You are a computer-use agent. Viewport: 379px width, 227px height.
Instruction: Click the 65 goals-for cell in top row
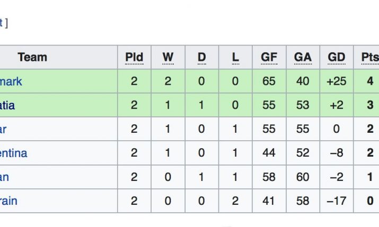point(269,81)
